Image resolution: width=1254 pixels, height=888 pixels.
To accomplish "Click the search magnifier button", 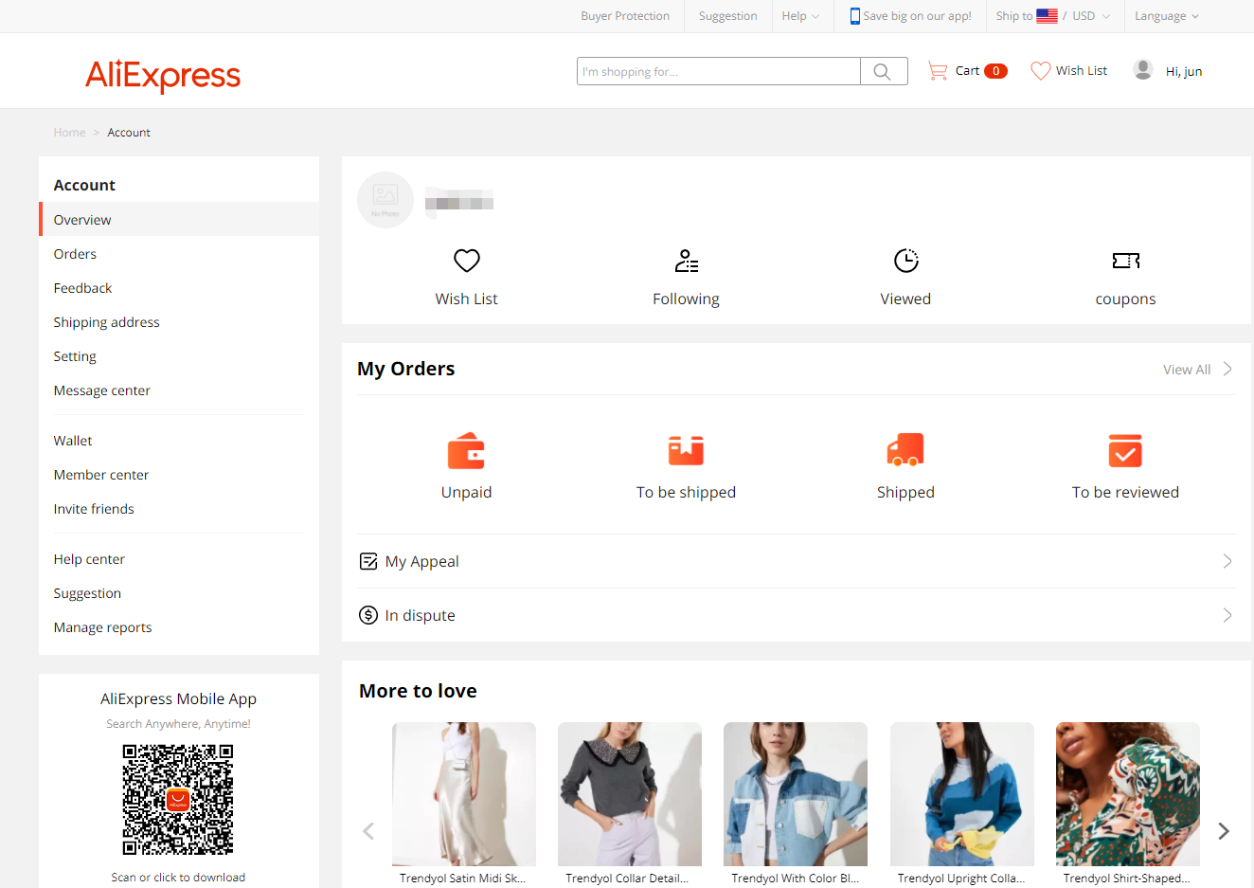I will click(884, 71).
